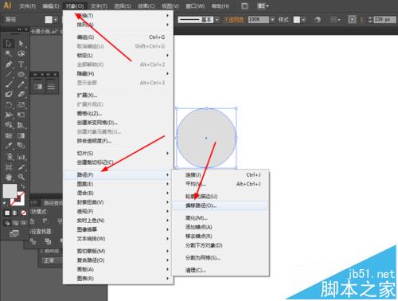Select the Free Transform tool
The width and height of the screenshot is (398, 301).
(x=21, y=115)
